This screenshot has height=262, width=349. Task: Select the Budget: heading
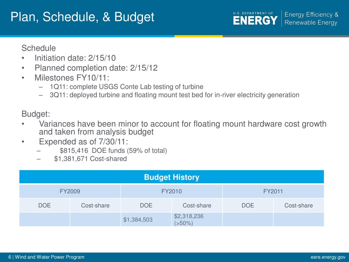(35, 114)
